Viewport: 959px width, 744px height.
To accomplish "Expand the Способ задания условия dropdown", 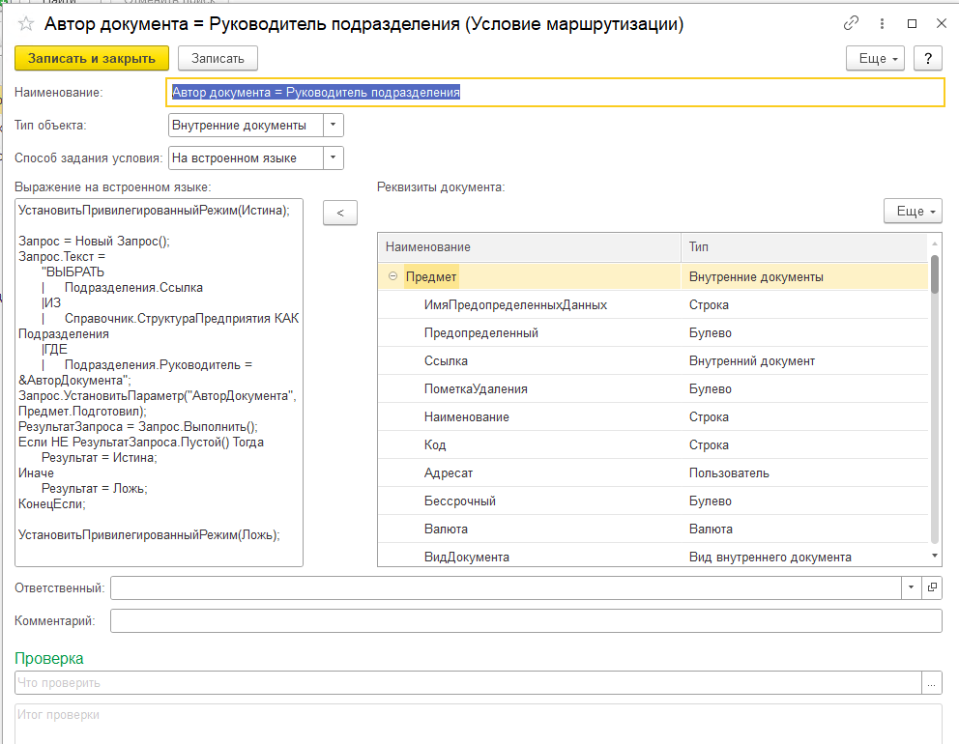I will click(x=333, y=157).
